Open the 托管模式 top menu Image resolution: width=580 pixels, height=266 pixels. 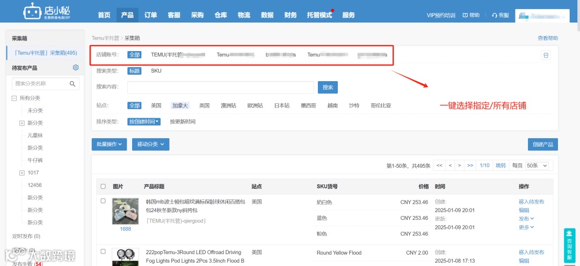click(320, 15)
